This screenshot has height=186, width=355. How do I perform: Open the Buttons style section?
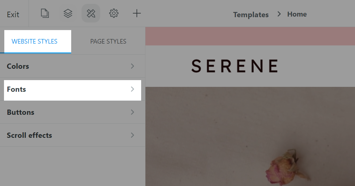pyautogui.click(x=72, y=112)
